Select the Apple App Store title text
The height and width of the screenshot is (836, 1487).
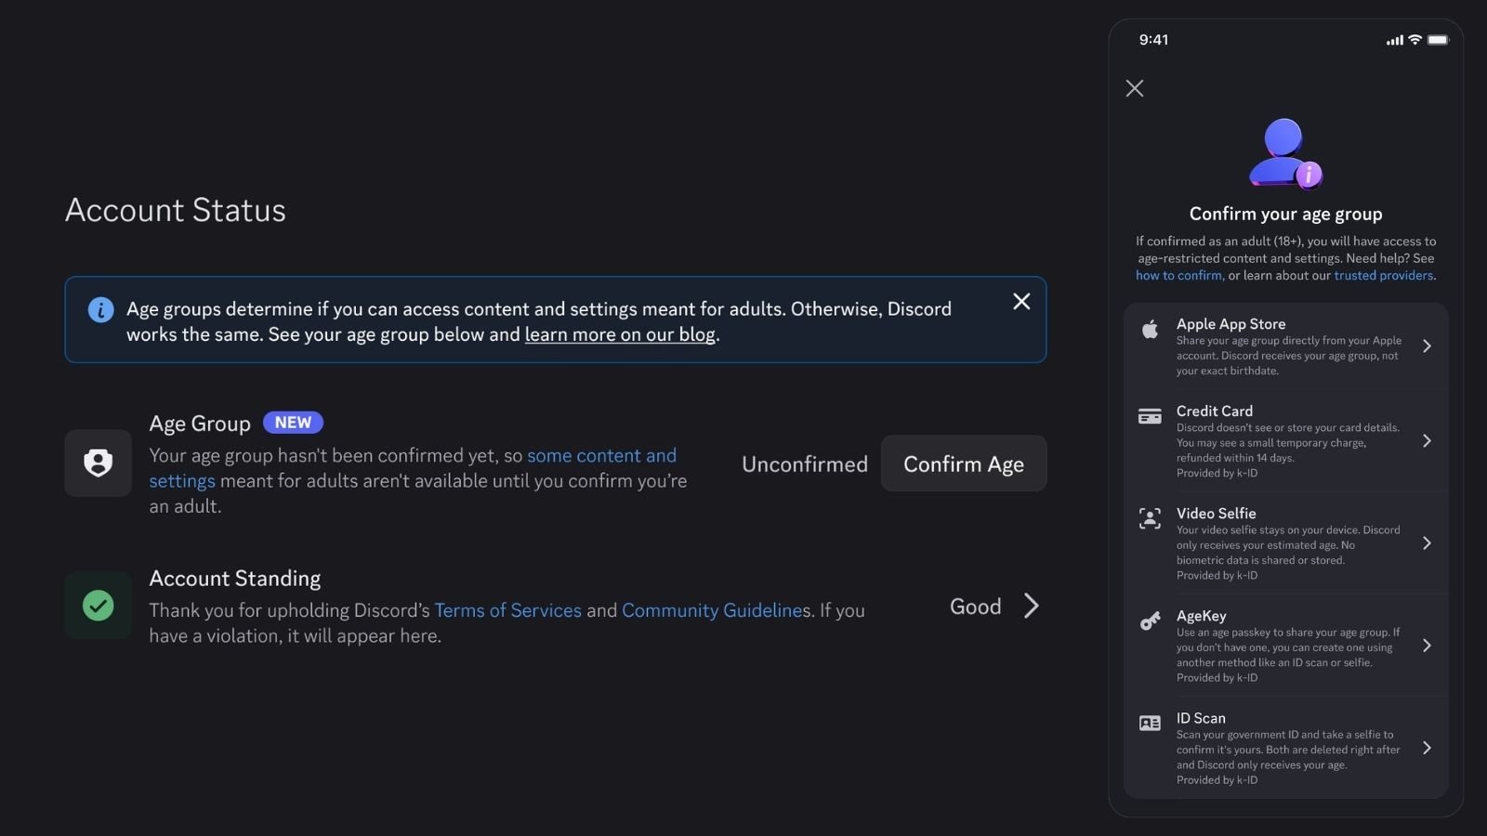point(1230,324)
